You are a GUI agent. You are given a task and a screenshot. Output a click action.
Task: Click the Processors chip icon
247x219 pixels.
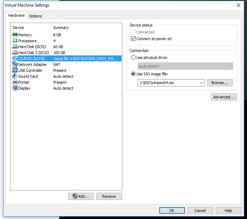(15, 40)
